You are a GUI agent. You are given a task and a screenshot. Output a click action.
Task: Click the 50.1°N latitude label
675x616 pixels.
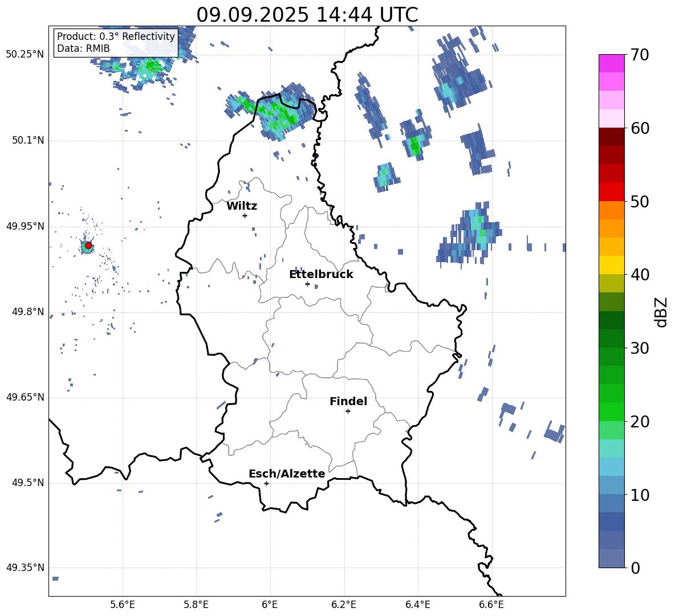pos(27,140)
